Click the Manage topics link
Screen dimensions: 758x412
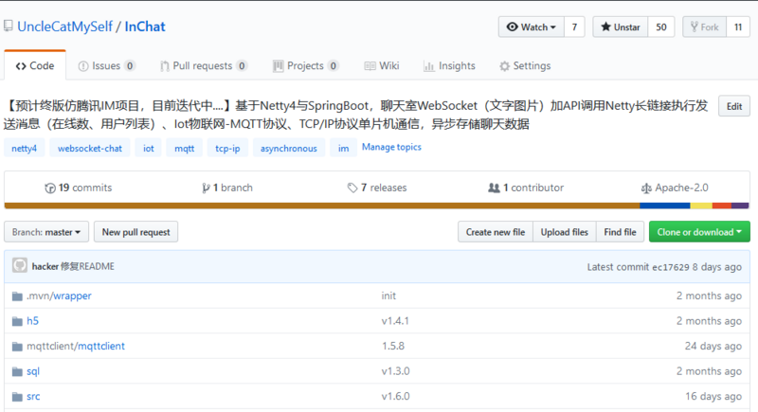(391, 147)
